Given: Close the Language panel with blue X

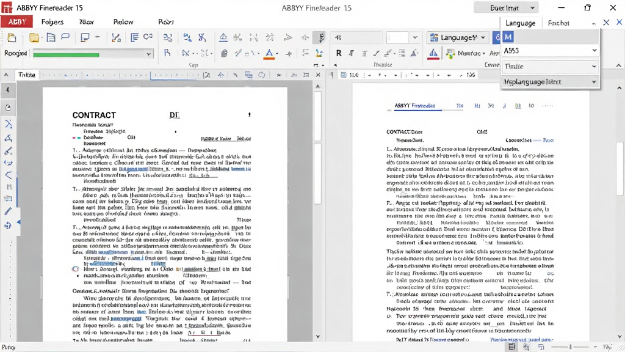Looking at the screenshot, I should point(606,23).
